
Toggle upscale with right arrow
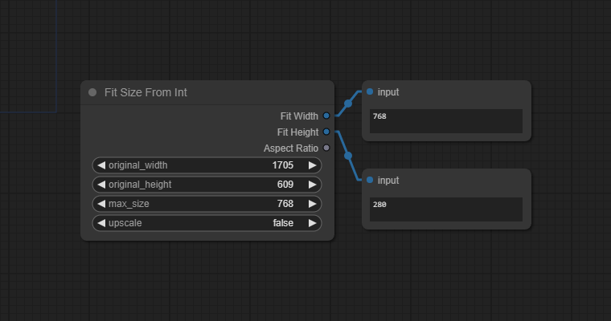[312, 223]
